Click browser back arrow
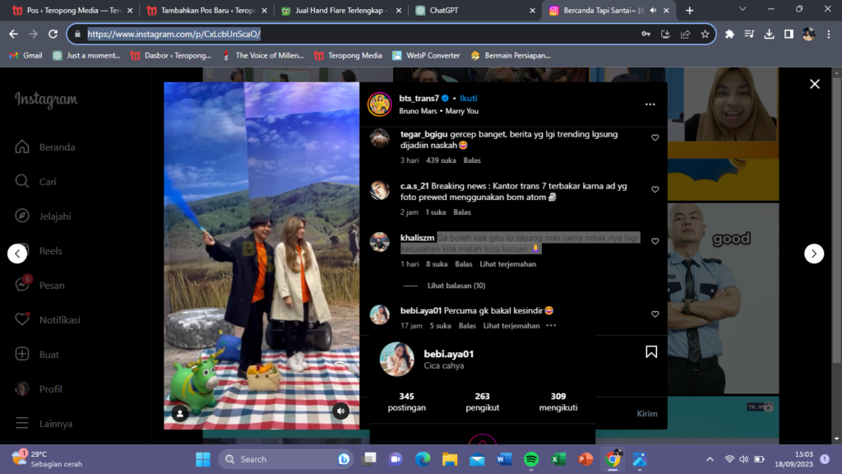The width and height of the screenshot is (842, 474). coord(13,34)
